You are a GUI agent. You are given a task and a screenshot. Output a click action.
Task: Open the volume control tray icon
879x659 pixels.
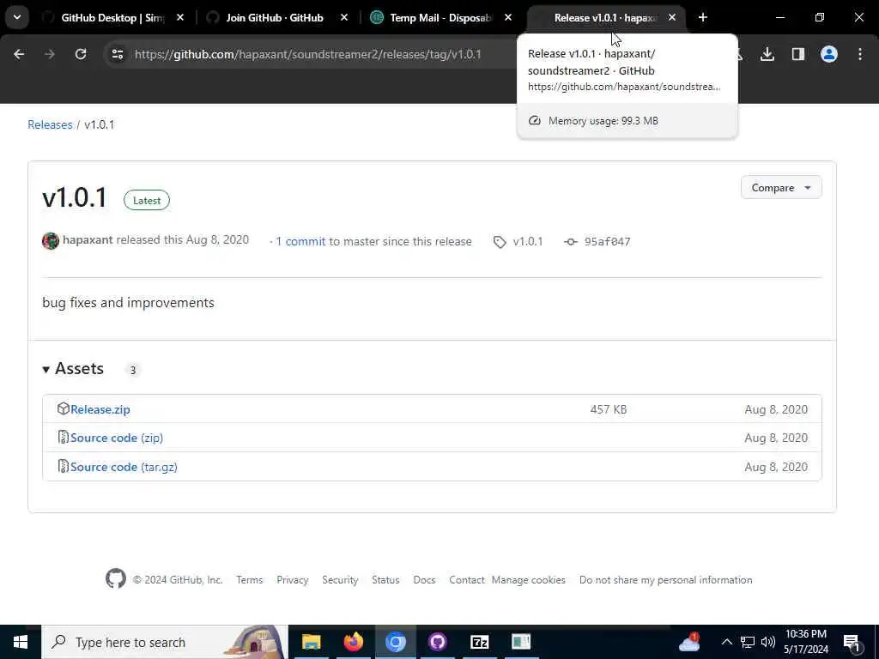(x=768, y=642)
